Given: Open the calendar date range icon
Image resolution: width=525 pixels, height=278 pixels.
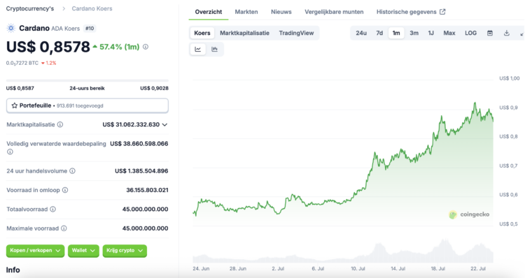Looking at the screenshot, I should tap(490, 33).
